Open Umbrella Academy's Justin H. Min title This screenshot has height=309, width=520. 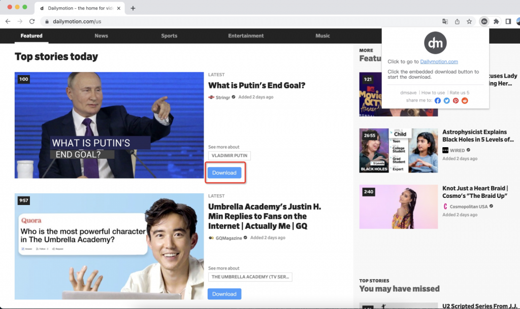(x=265, y=216)
